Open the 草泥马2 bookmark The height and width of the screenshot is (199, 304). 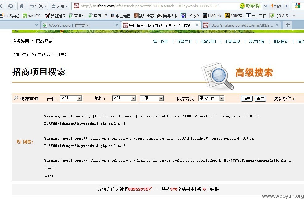(x=98, y=16)
